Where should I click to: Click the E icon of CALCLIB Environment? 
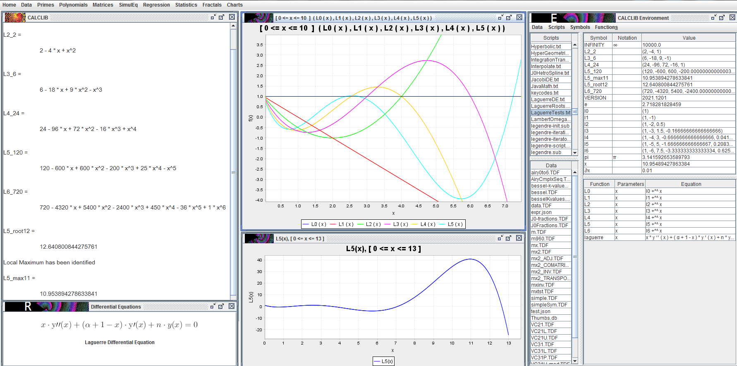[x=553, y=18]
